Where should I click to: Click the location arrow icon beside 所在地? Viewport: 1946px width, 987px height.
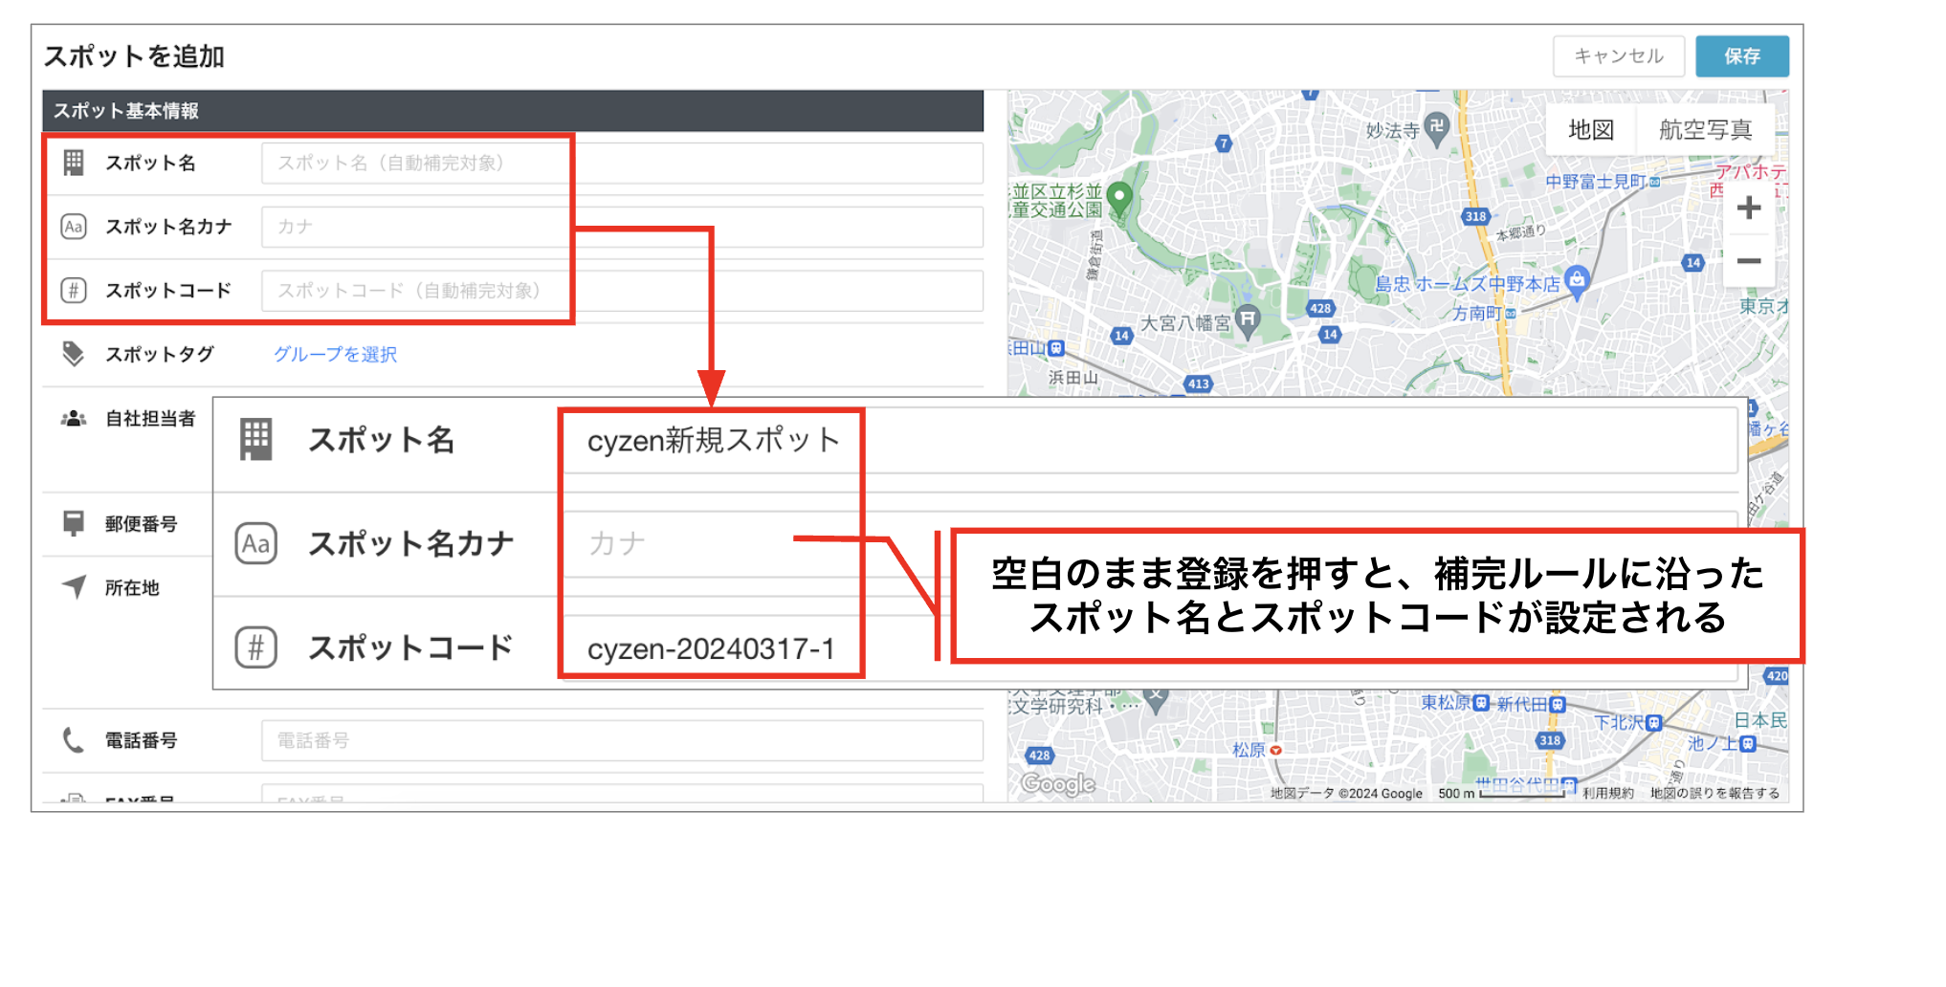(74, 586)
